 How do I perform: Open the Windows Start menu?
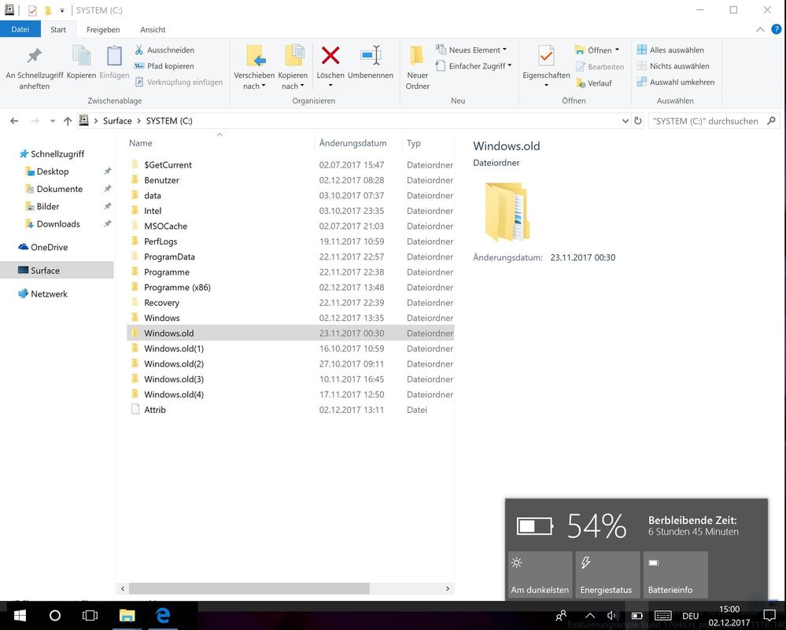[20, 615]
